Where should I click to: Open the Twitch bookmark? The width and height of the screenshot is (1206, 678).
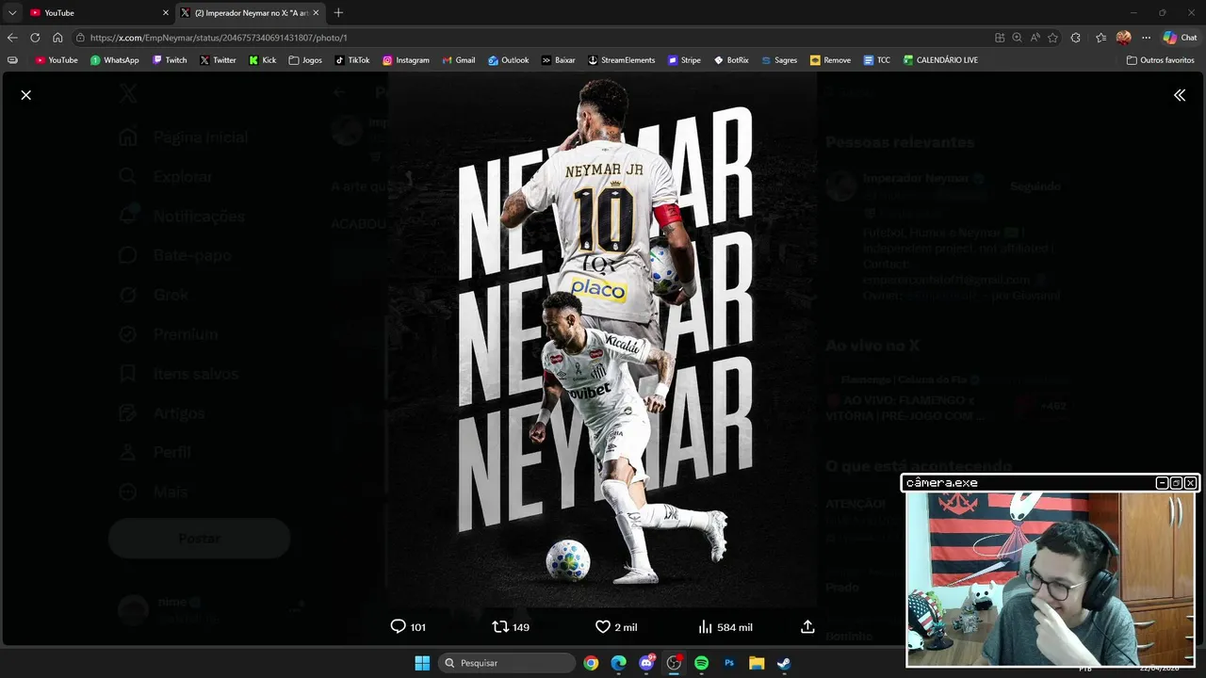[x=170, y=59]
